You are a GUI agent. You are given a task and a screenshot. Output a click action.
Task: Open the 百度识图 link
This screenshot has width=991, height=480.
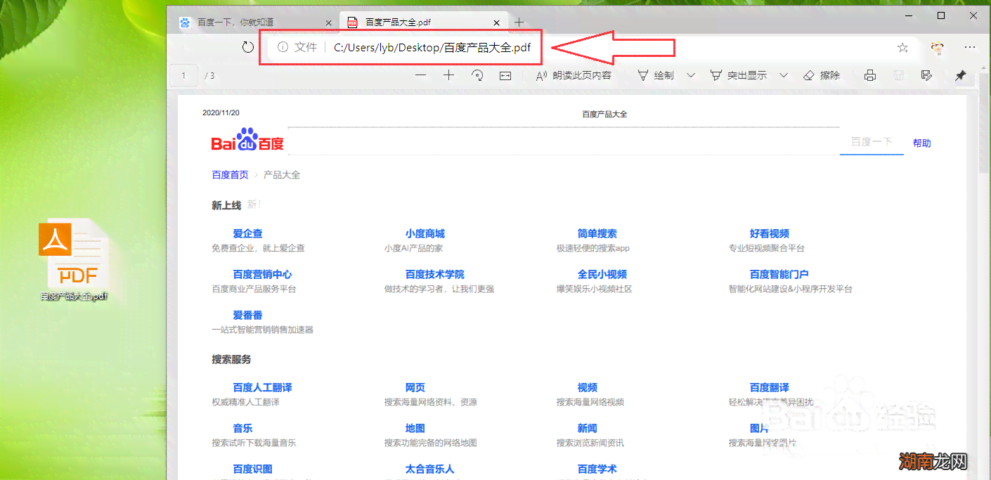(x=252, y=469)
